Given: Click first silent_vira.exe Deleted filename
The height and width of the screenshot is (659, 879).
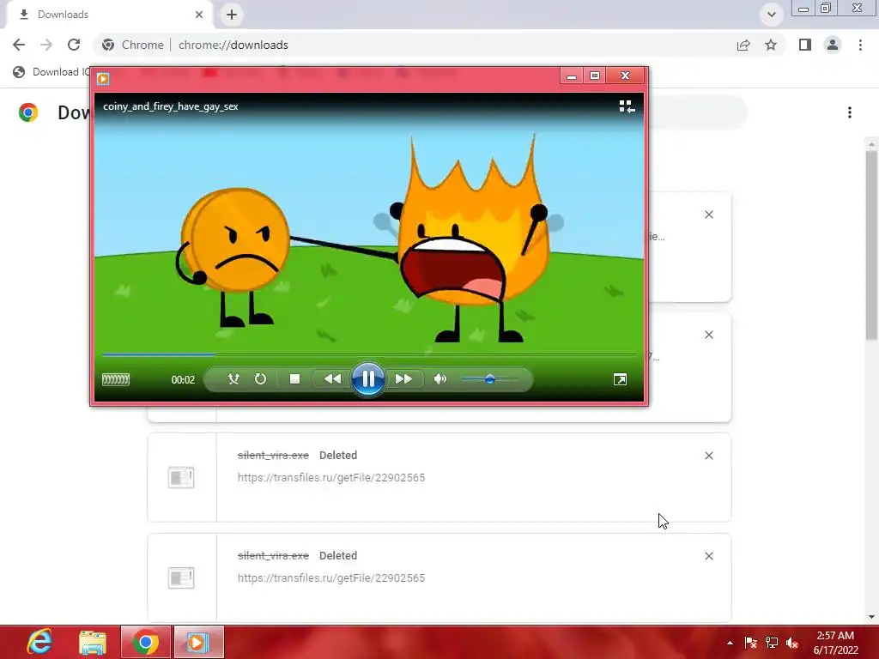Looking at the screenshot, I should point(273,455).
